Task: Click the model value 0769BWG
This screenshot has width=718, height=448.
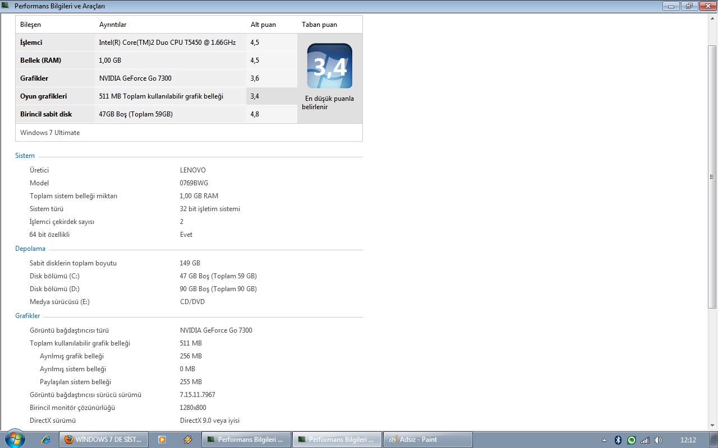Action: (194, 183)
